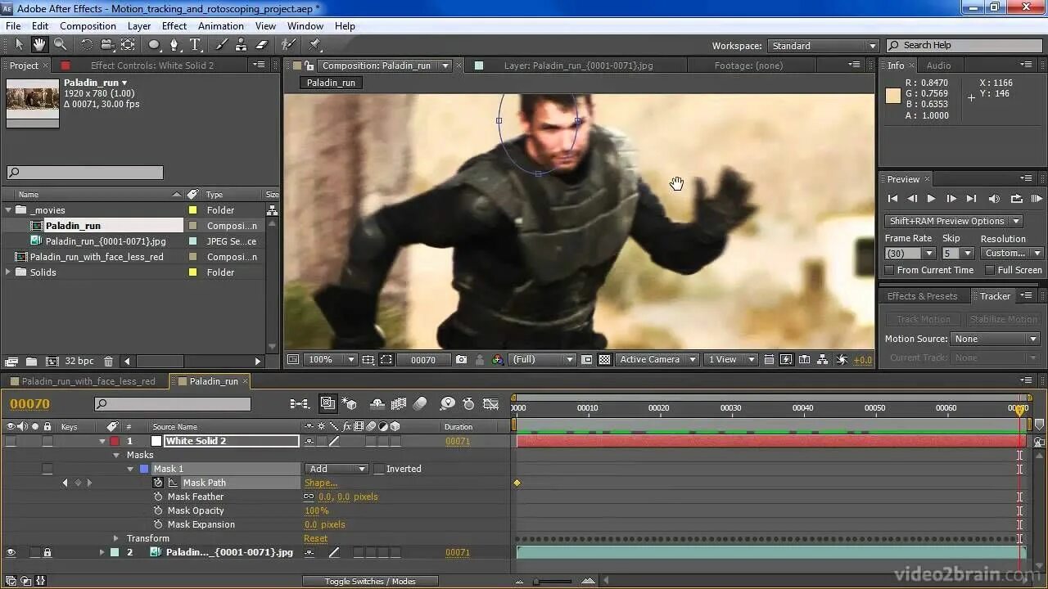Delete selected project item with trash icon

(108, 361)
